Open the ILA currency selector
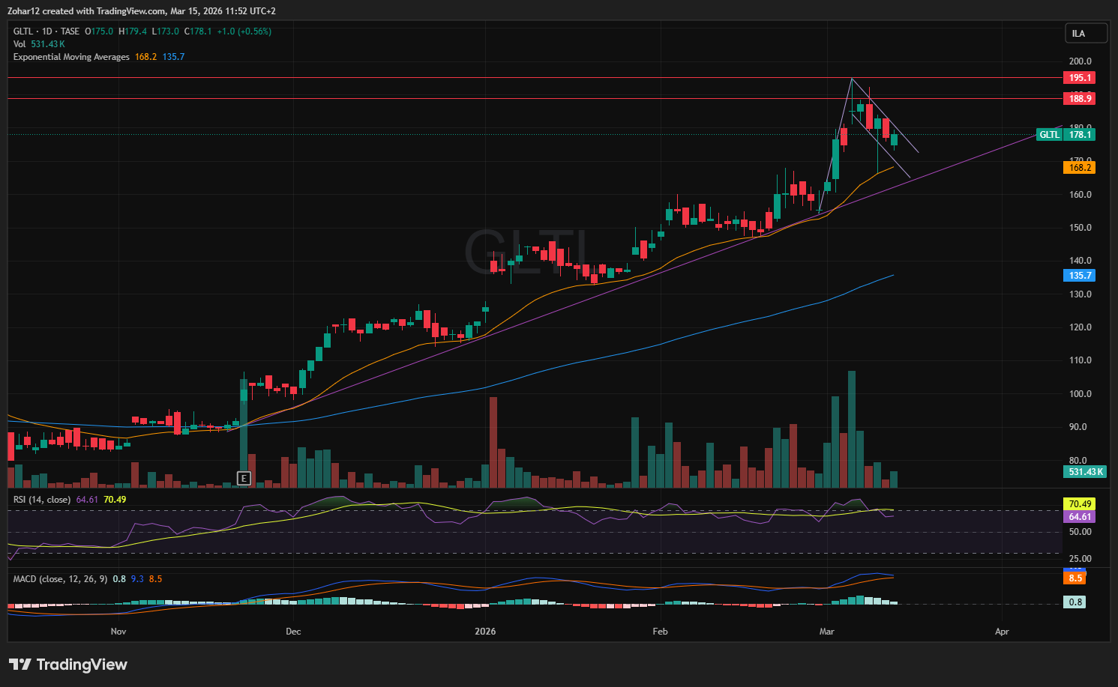 1086,34
